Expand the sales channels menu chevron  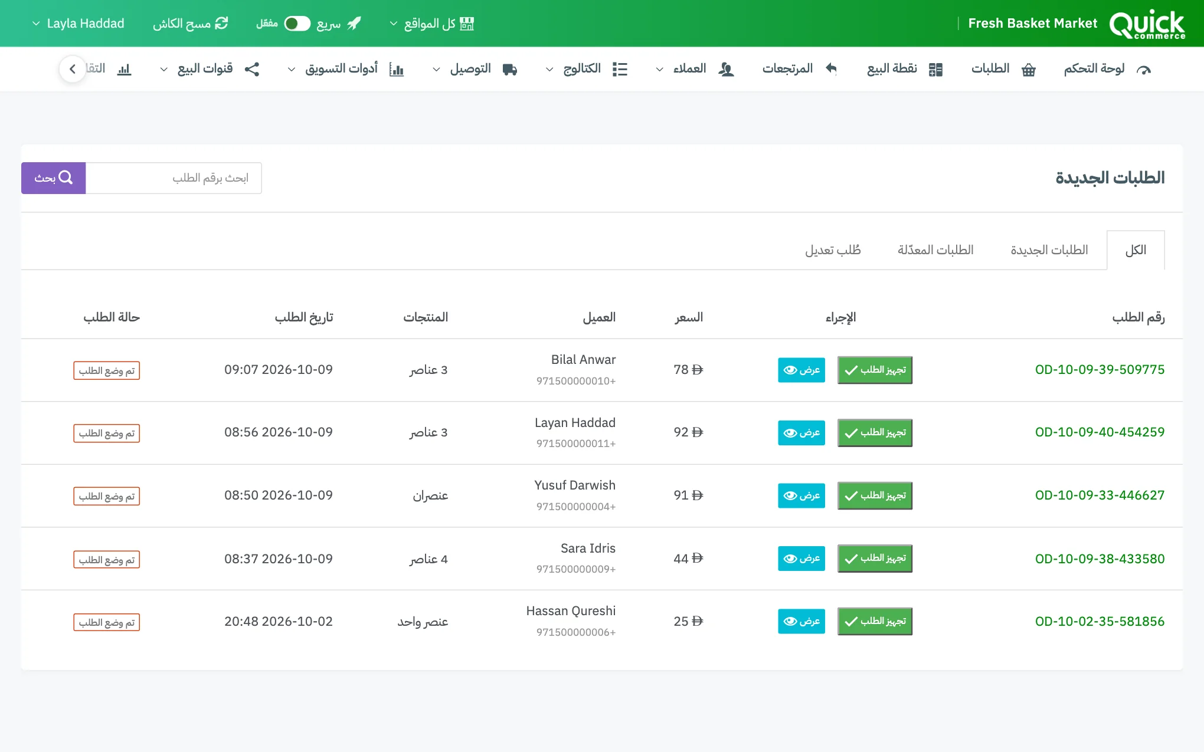(x=164, y=70)
